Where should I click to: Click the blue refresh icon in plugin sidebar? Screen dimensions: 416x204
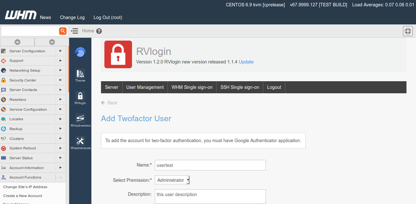pos(80,52)
